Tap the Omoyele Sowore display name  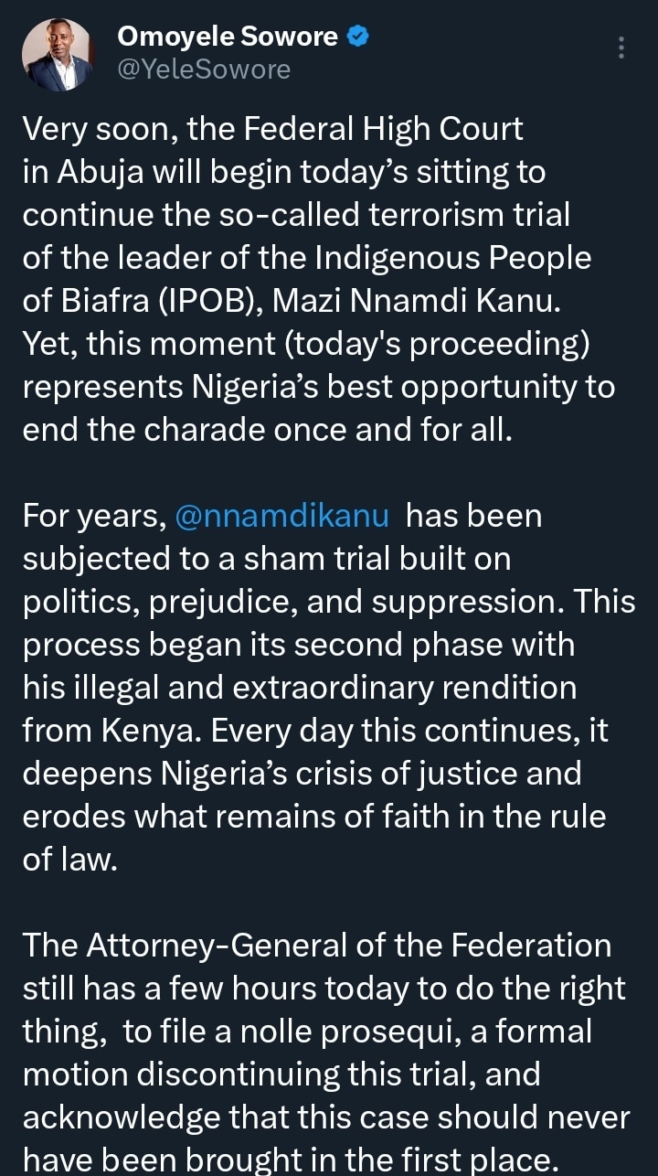(x=228, y=37)
